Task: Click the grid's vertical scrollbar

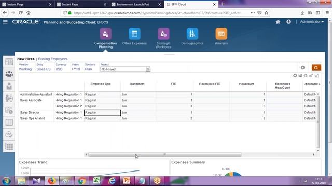Action: point(317,121)
